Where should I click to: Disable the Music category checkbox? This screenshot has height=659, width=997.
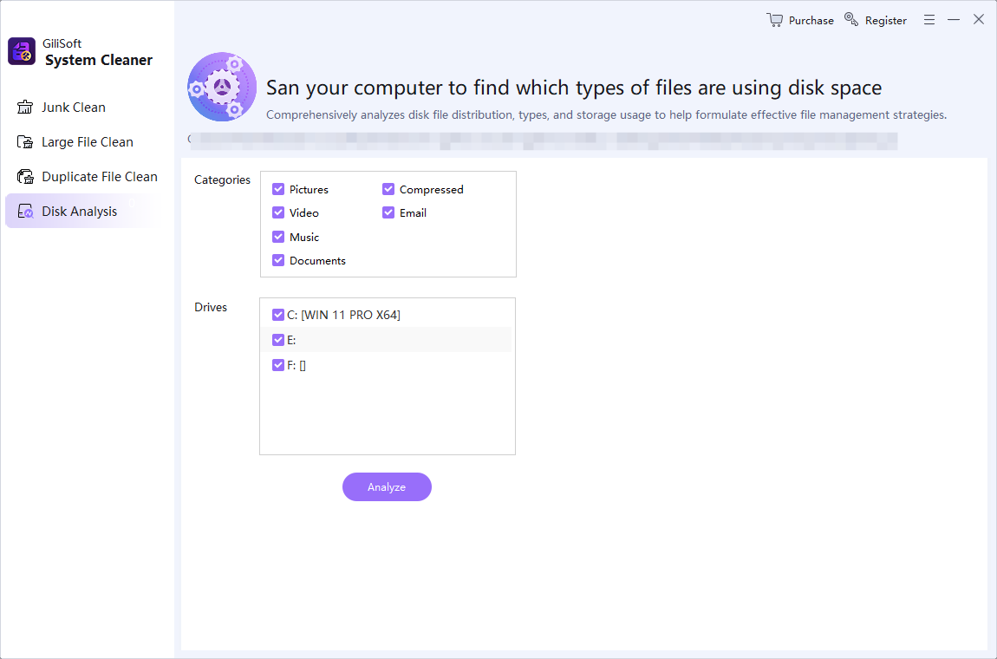coord(278,237)
